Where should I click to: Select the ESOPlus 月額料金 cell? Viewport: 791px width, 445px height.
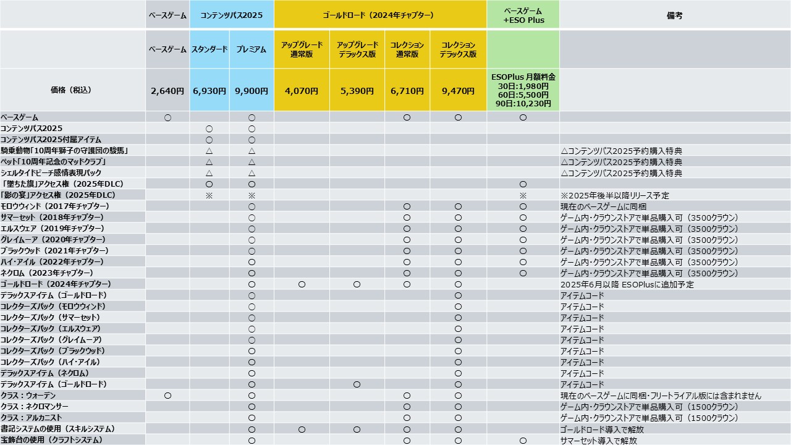coord(523,90)
